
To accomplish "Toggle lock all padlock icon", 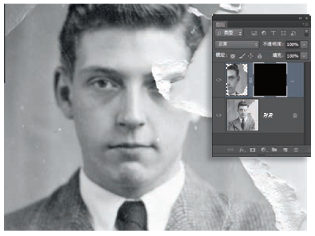I will [259, 56].
